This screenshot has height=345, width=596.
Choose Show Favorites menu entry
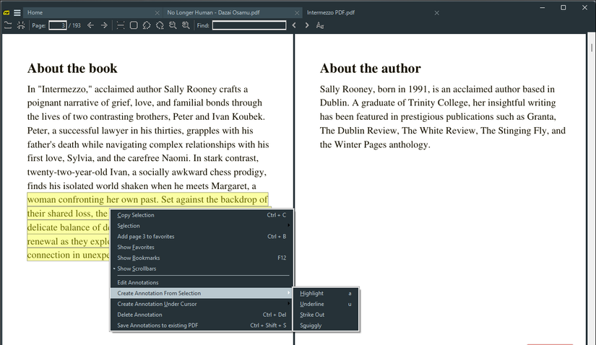click(x=202, y=247)
